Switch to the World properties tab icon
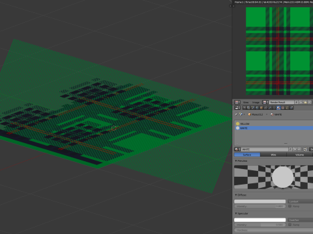Viewport: 313px width, 234px height. coord(257,108)
